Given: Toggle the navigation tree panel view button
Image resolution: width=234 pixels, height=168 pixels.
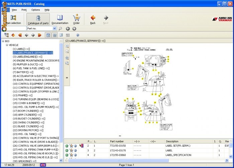Looking at the screenshot, I should click(48, 35).
